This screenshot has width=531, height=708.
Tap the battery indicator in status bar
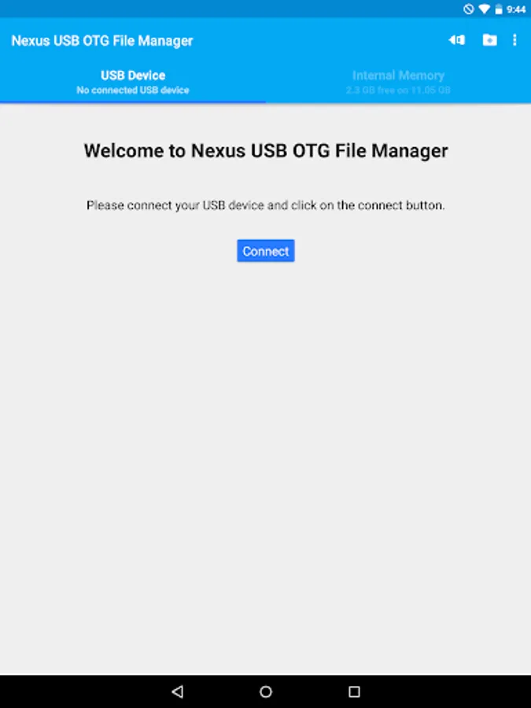pos(499,9)
